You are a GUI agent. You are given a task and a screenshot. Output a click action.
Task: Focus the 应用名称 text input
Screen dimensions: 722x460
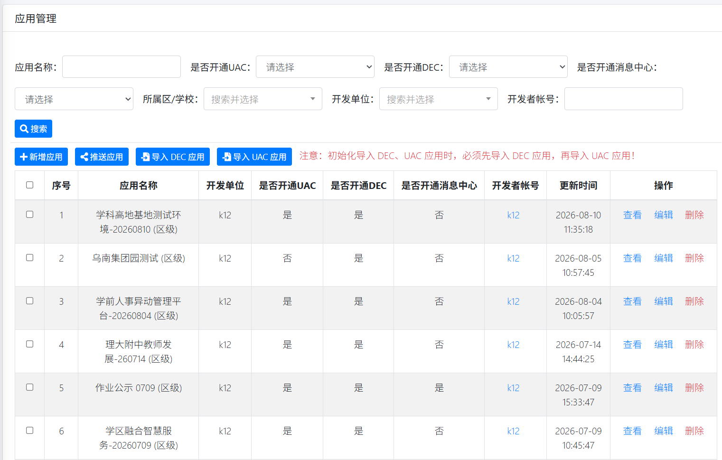pyautogui.click(x=122, y=66)
